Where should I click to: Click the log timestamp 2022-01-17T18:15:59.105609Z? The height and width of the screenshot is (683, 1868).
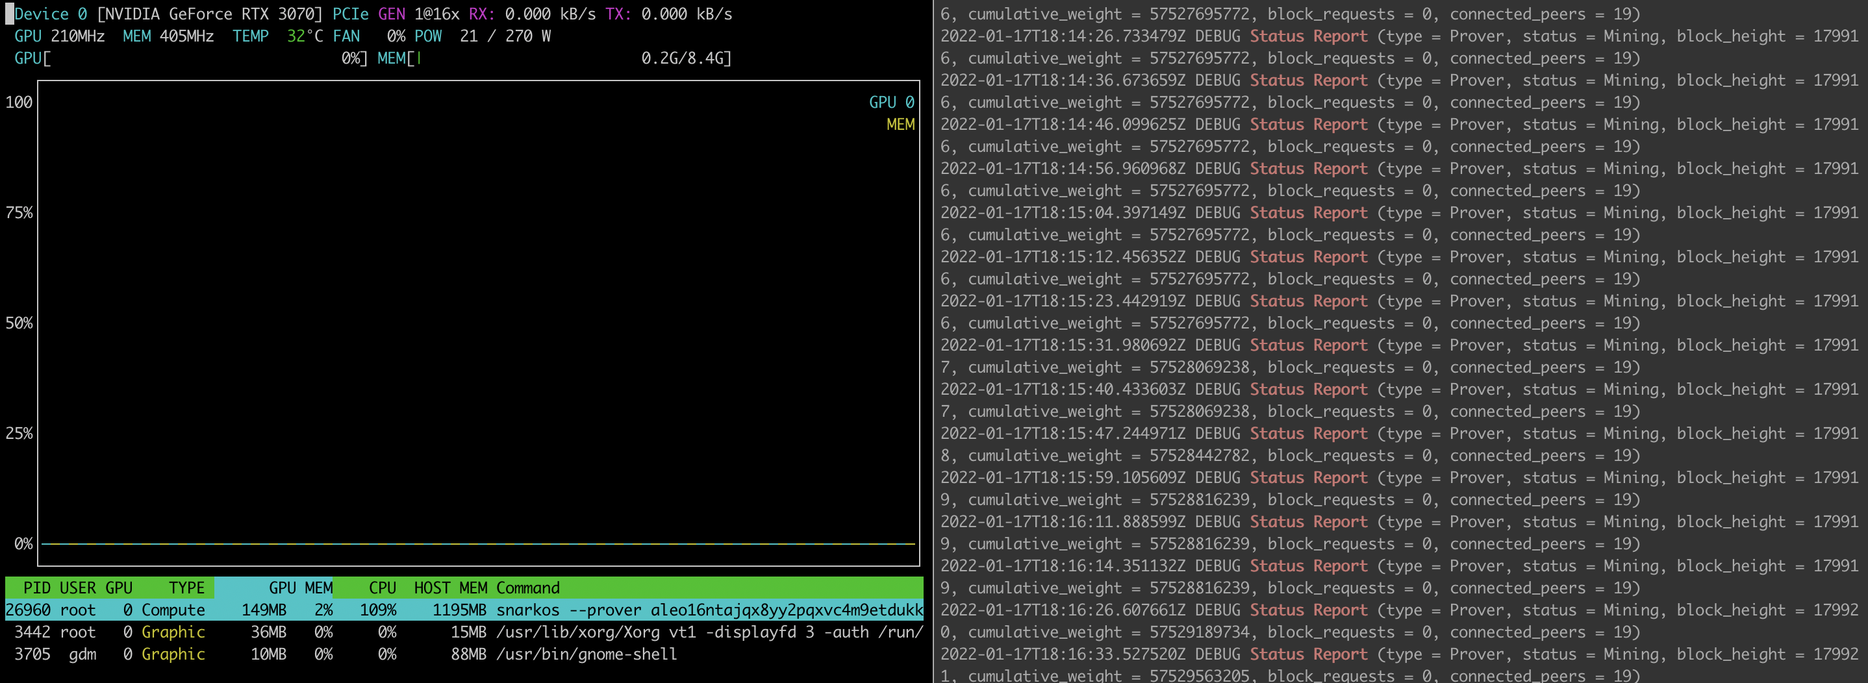(1063, 478)
